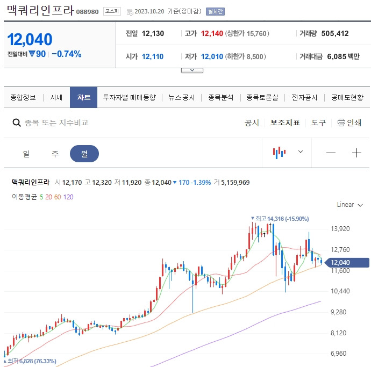The height and width of the screenshot is (367, 371).
Task: Click the stock code 088980
Action: [87, 12]
